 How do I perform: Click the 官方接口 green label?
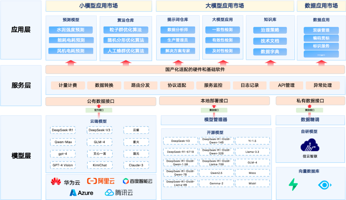click(x=99, y=110)
